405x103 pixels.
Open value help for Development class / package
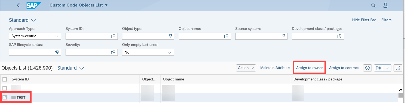coord(339,36)
